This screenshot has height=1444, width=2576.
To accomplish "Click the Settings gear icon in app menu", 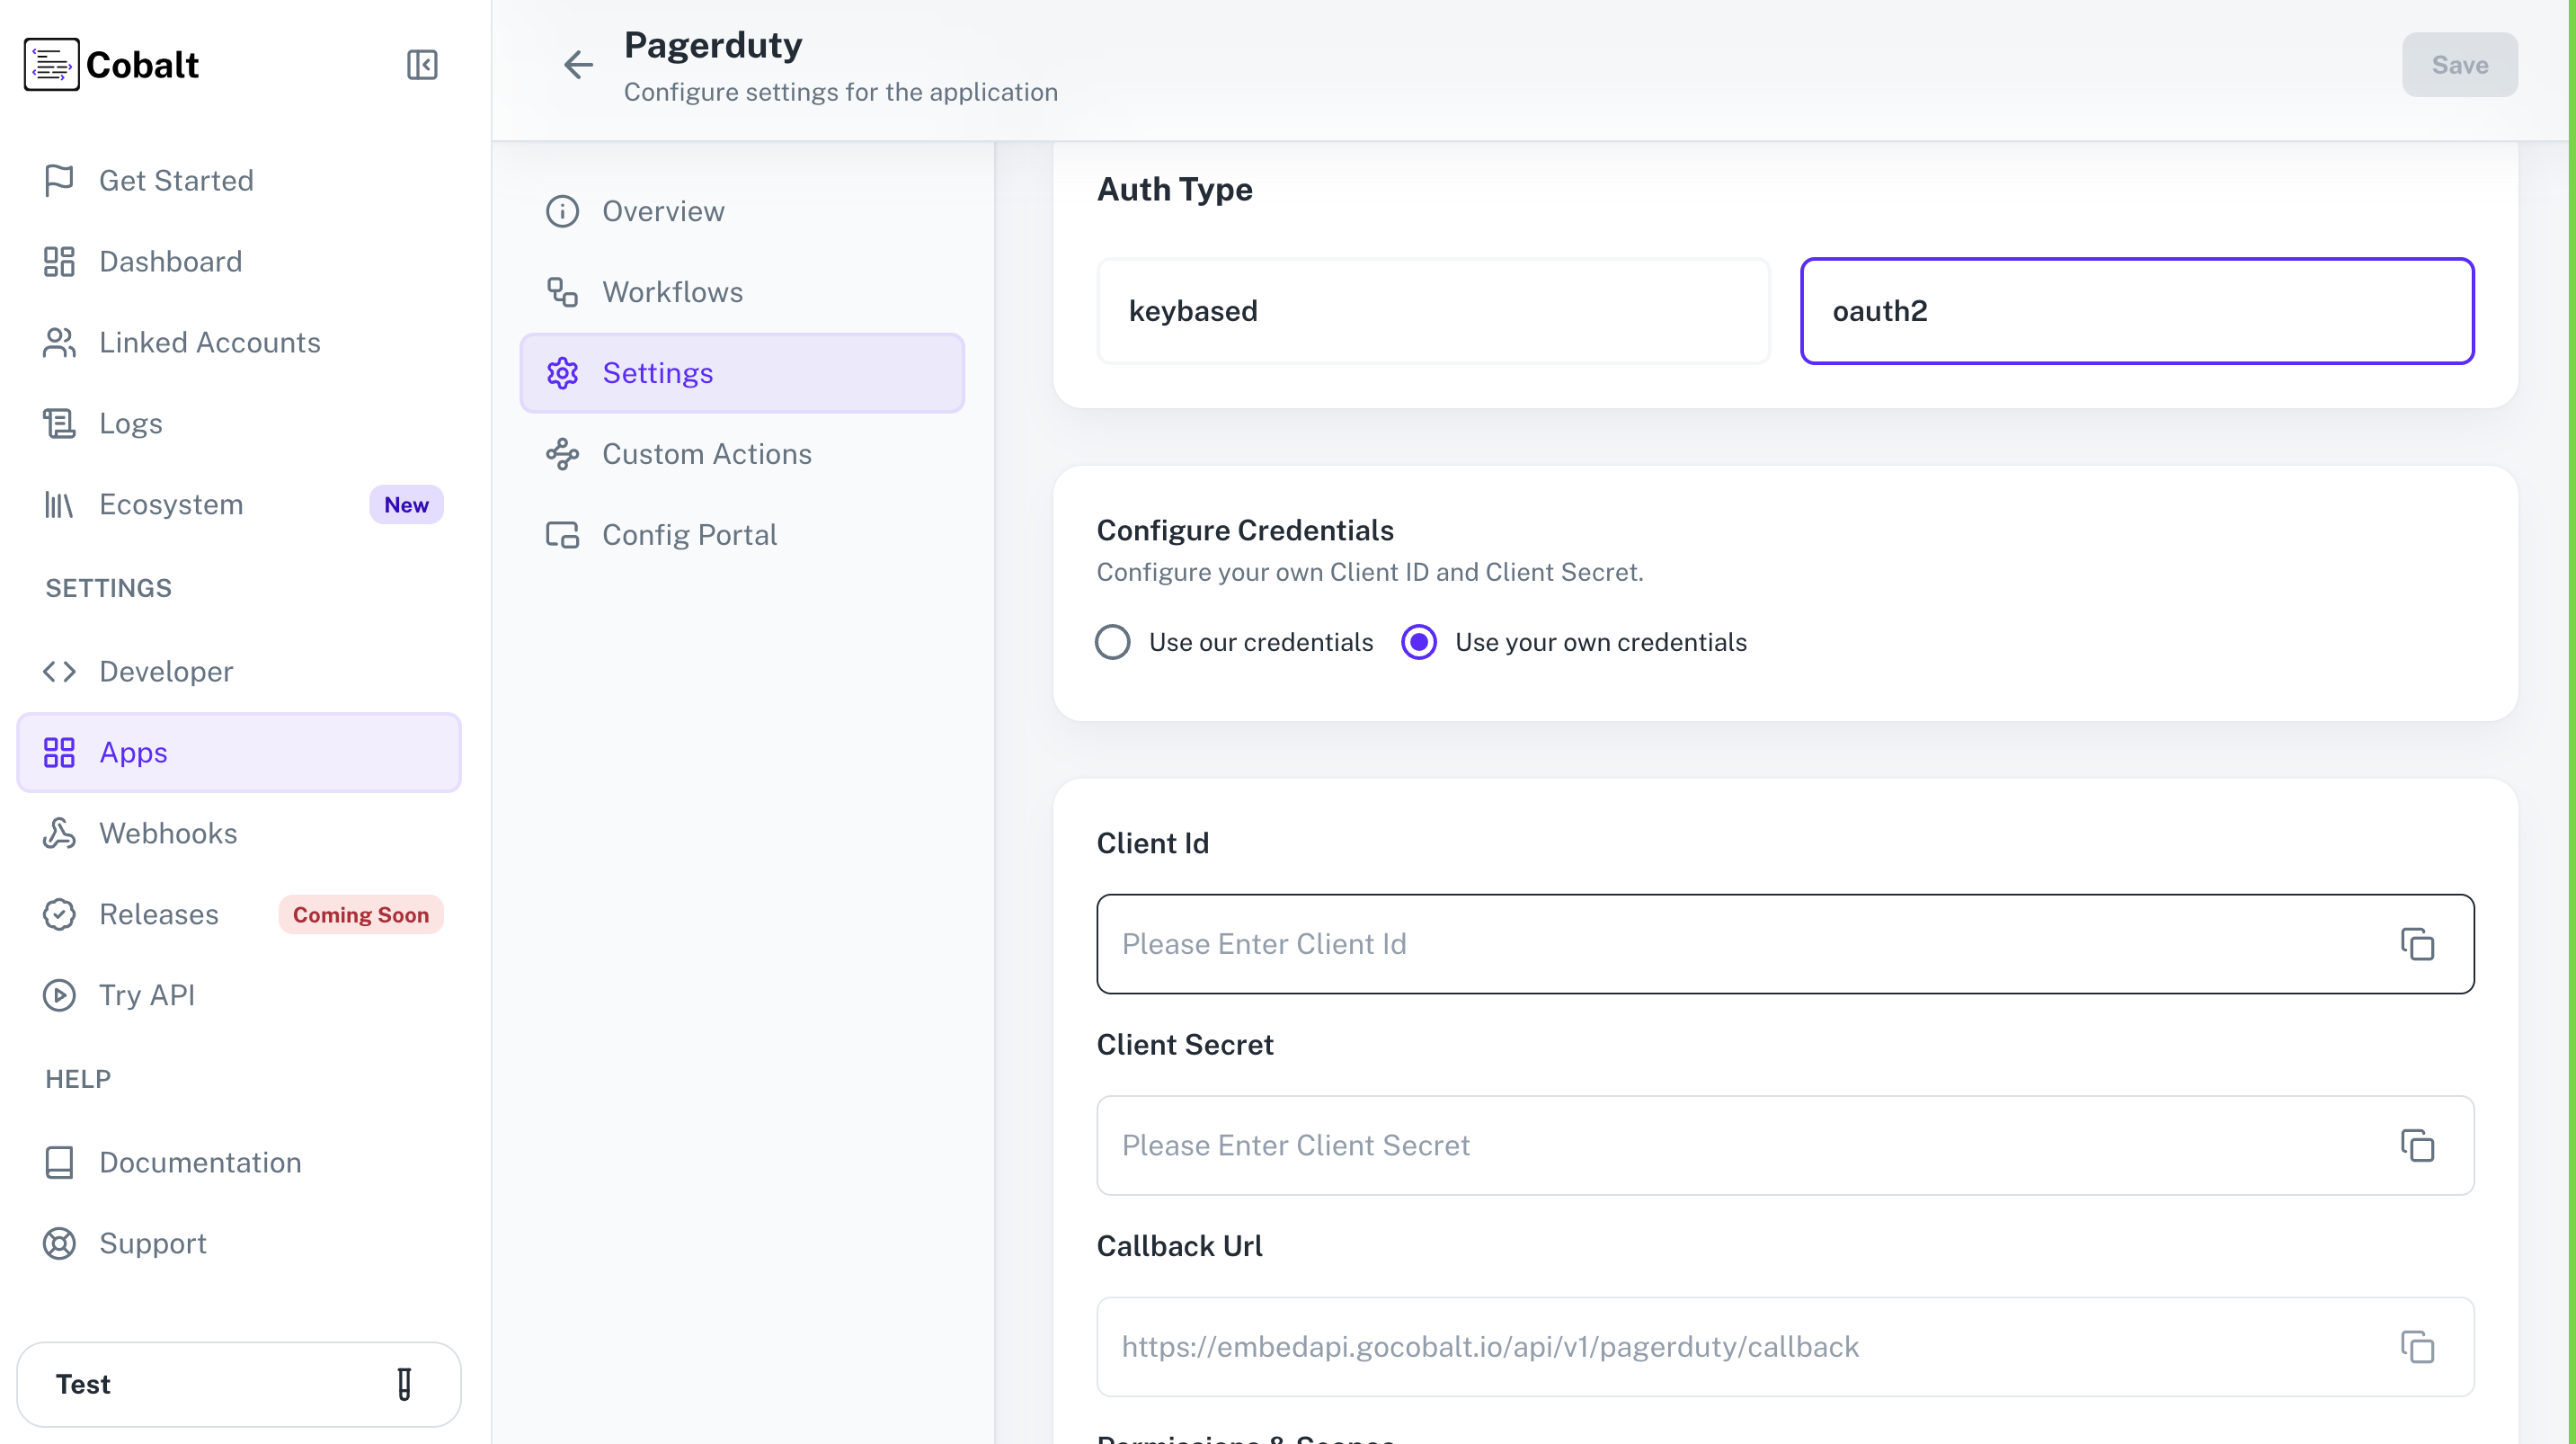I will click(563, 372).
